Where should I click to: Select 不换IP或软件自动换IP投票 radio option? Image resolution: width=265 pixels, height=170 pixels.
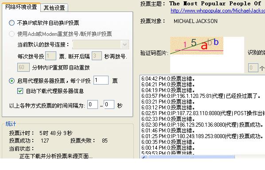[x=12, y=23]
